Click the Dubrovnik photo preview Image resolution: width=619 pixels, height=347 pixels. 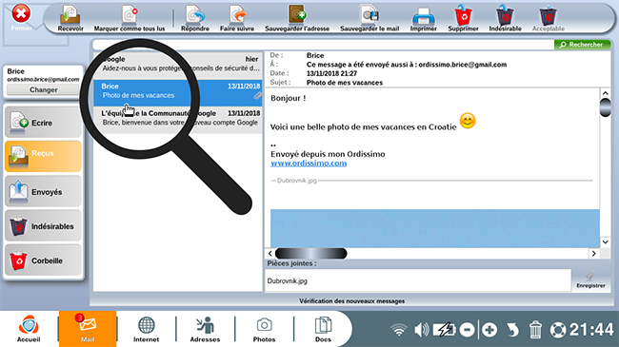pos(434,228)
